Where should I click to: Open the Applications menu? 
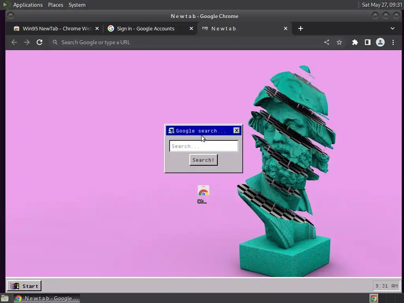28,5
